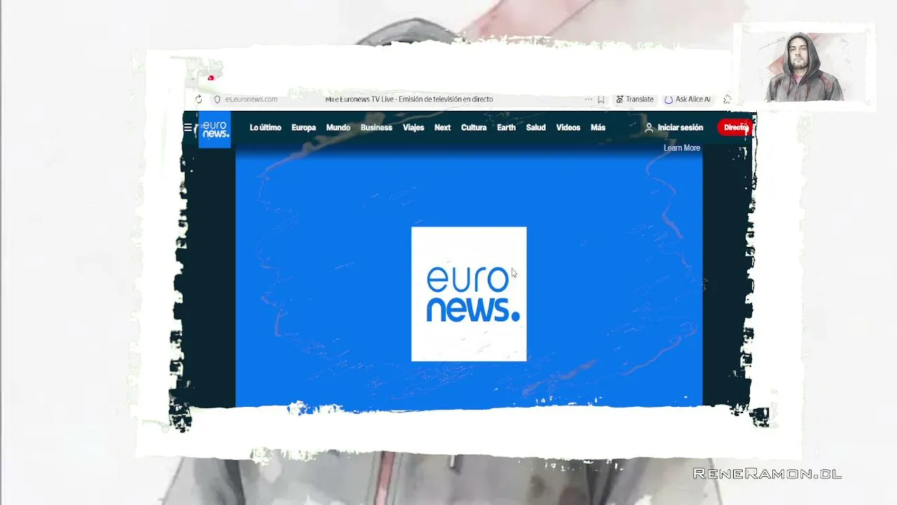The image size is (897, 505).
Task: Expand the Más menu
Action: [598, 128]
